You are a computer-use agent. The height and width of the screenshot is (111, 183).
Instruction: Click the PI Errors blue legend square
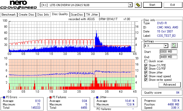[x=4, y=97]
